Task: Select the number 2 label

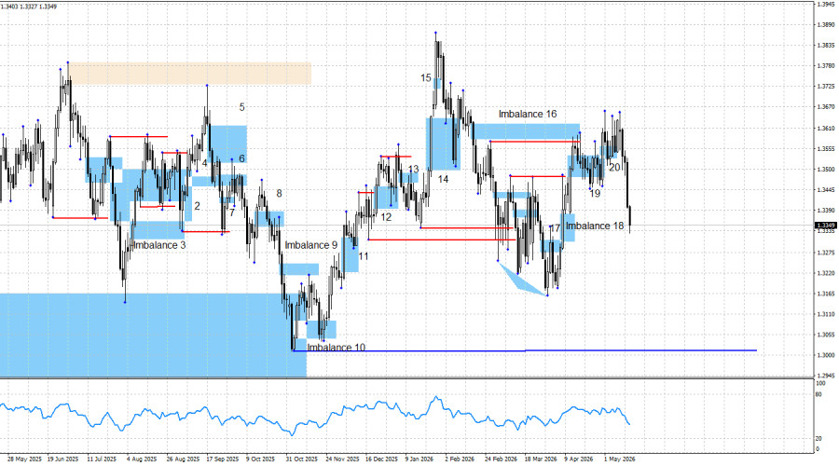Action: point(197,206)
